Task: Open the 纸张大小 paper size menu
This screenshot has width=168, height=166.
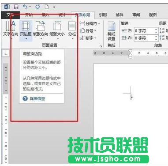Action: click(x=57, y=30)
